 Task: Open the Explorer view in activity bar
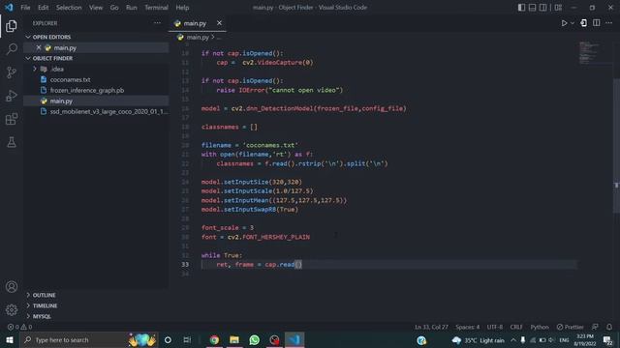pyautogui.click(x=12, y=26)
